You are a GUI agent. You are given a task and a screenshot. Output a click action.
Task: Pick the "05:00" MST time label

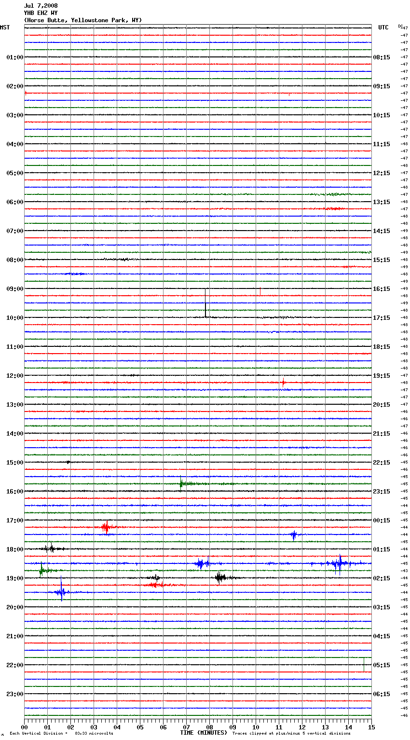15,173
